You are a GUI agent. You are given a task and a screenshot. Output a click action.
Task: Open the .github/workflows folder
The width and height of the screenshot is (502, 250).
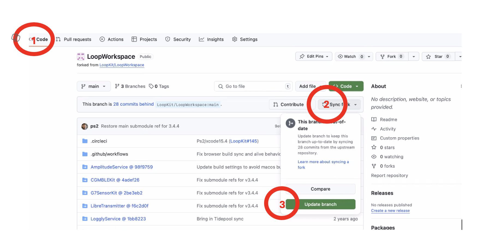109,154
